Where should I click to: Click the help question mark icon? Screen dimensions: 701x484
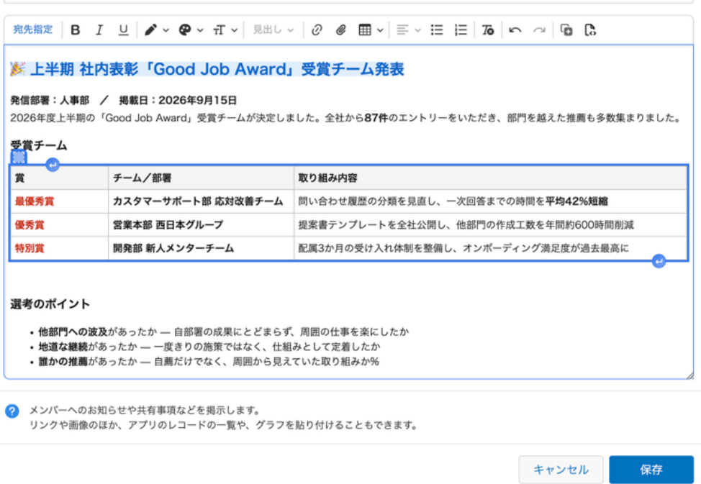coord(12,411)
